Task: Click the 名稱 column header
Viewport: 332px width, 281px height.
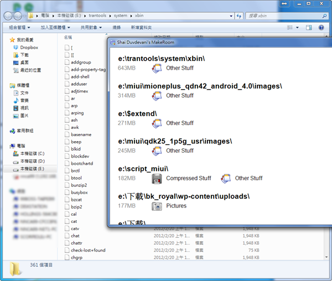Action: 68,37
